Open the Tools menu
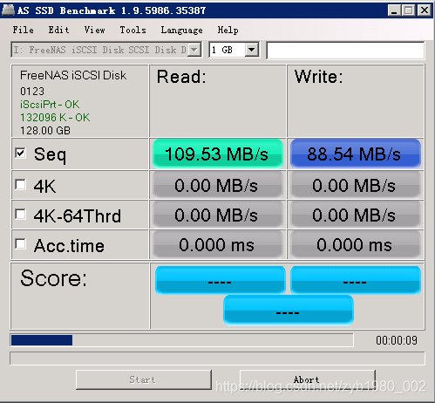Screen dimensions: 435x403 tap(133, 30)
